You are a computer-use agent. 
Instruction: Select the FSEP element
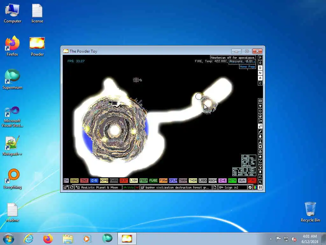(144, 181)
